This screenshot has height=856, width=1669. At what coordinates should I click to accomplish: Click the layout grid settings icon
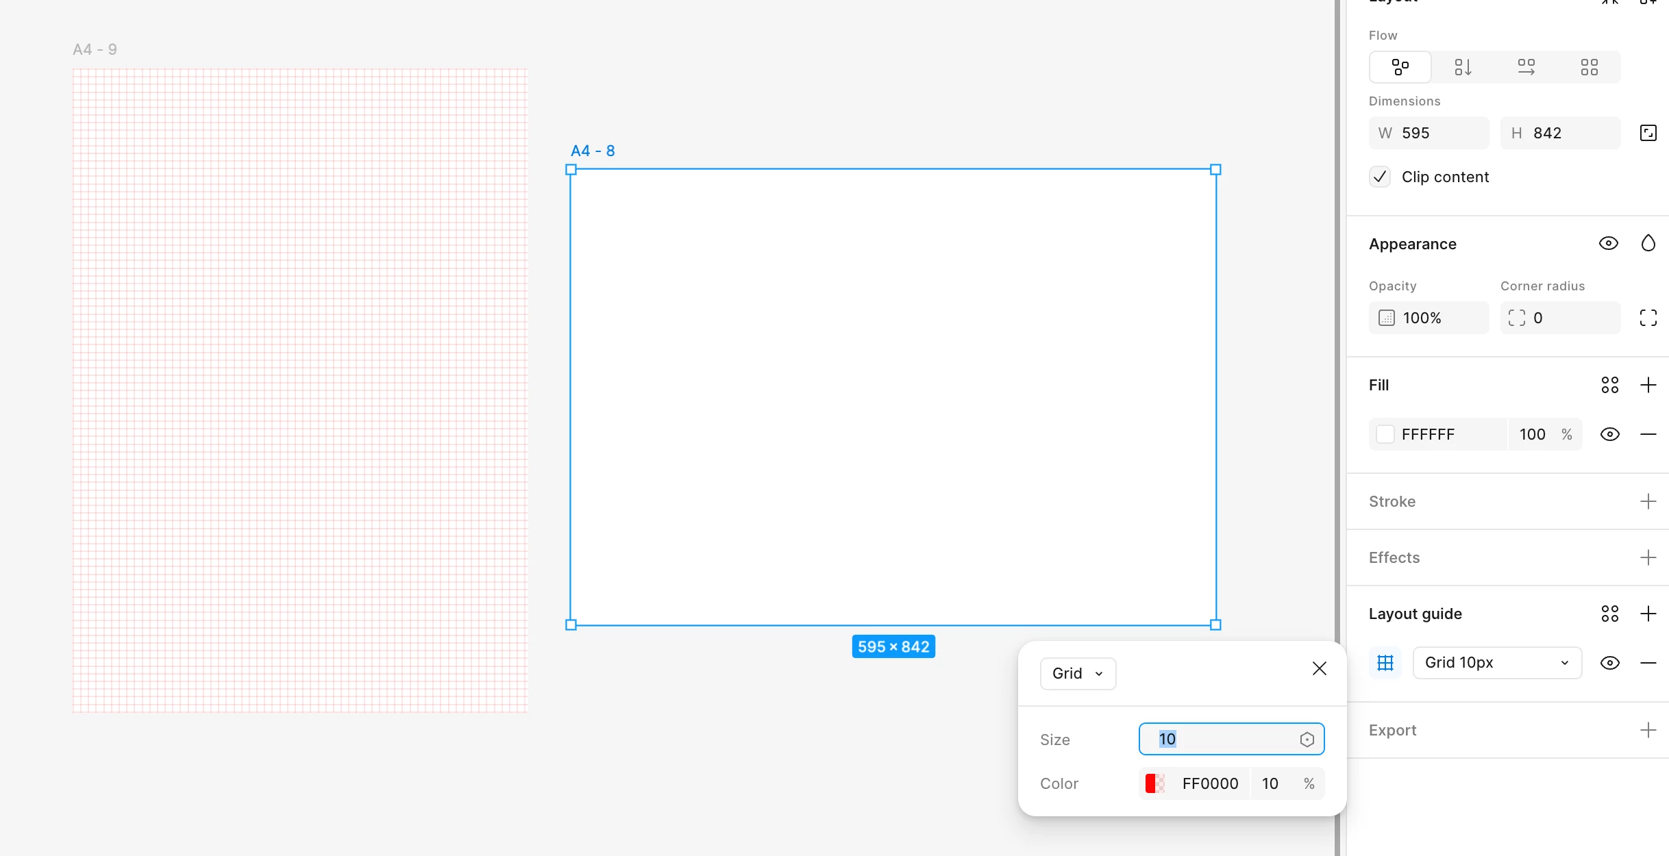[1385, 663]
